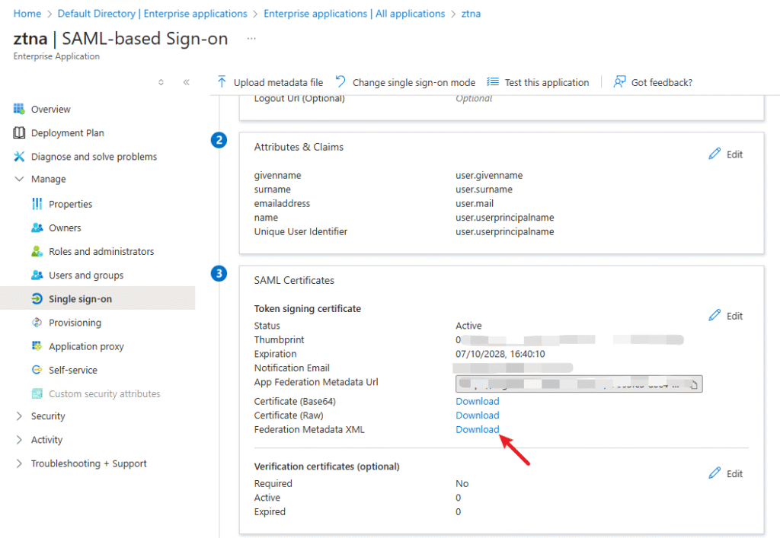Screen dimensions: 780x538
Task: Click Change single sign-on mode
Action: click(x=405, y=82)
